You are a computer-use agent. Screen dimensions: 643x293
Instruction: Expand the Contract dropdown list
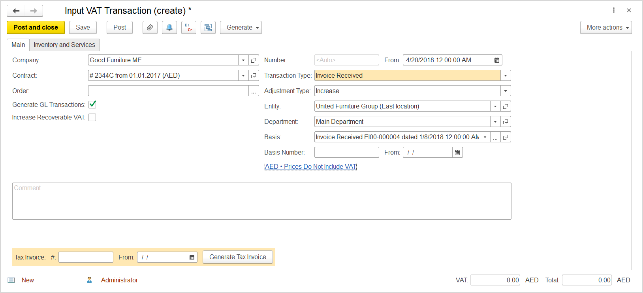click(243, 76)
